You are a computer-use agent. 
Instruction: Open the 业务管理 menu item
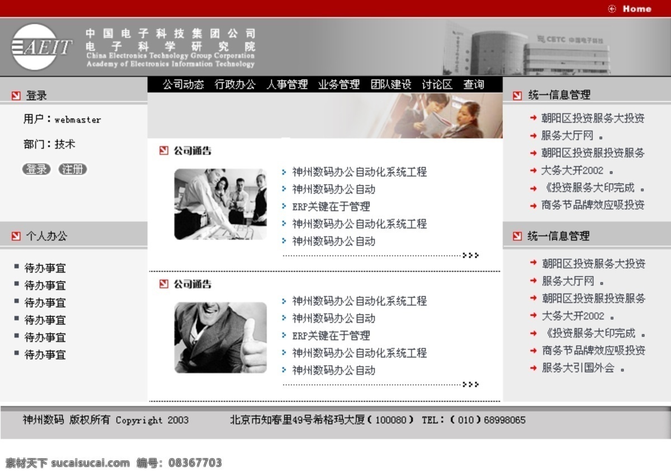[339, 84]
